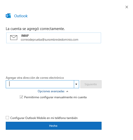This screenshot has height=140, width=133.
Task: Click empty space below the IMAP account card
Action: [x=53, y=59]
